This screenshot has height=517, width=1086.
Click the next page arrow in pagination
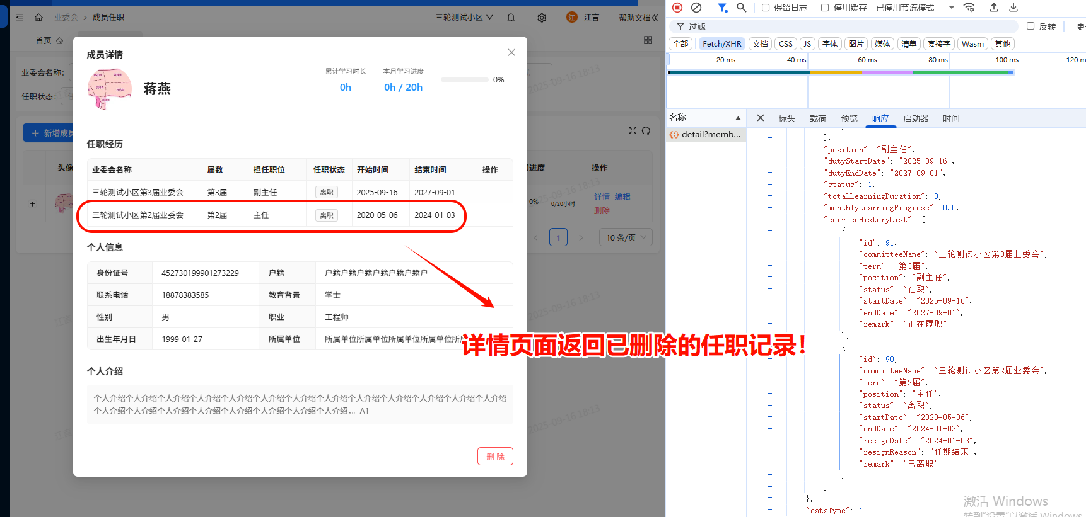coord(581,237)
